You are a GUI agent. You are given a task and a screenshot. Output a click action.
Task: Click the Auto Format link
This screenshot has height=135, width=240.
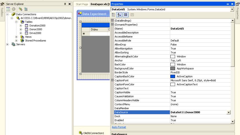(x=119, y=127)
